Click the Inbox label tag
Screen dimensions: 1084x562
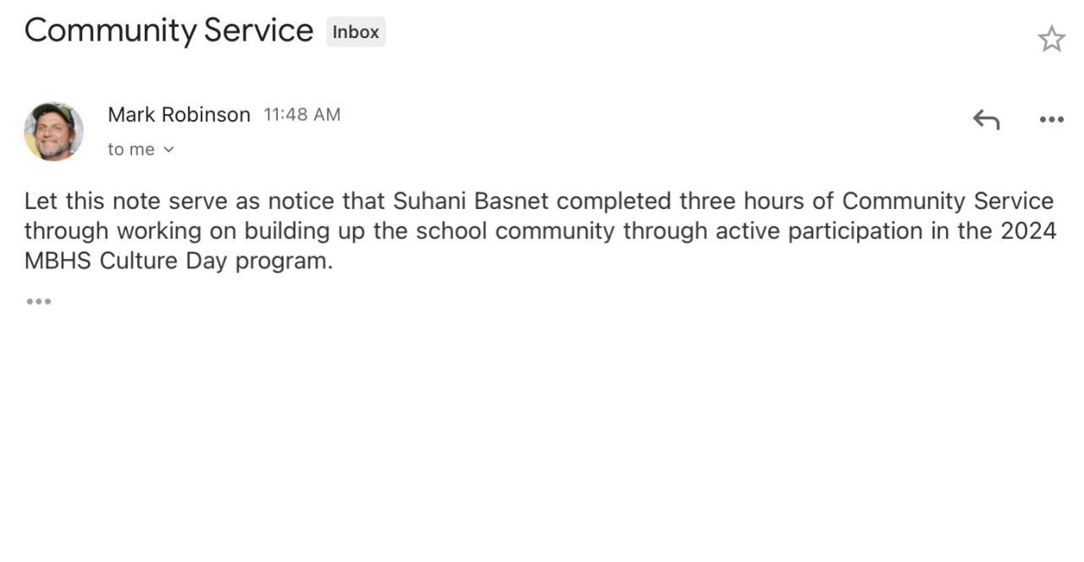356,32
